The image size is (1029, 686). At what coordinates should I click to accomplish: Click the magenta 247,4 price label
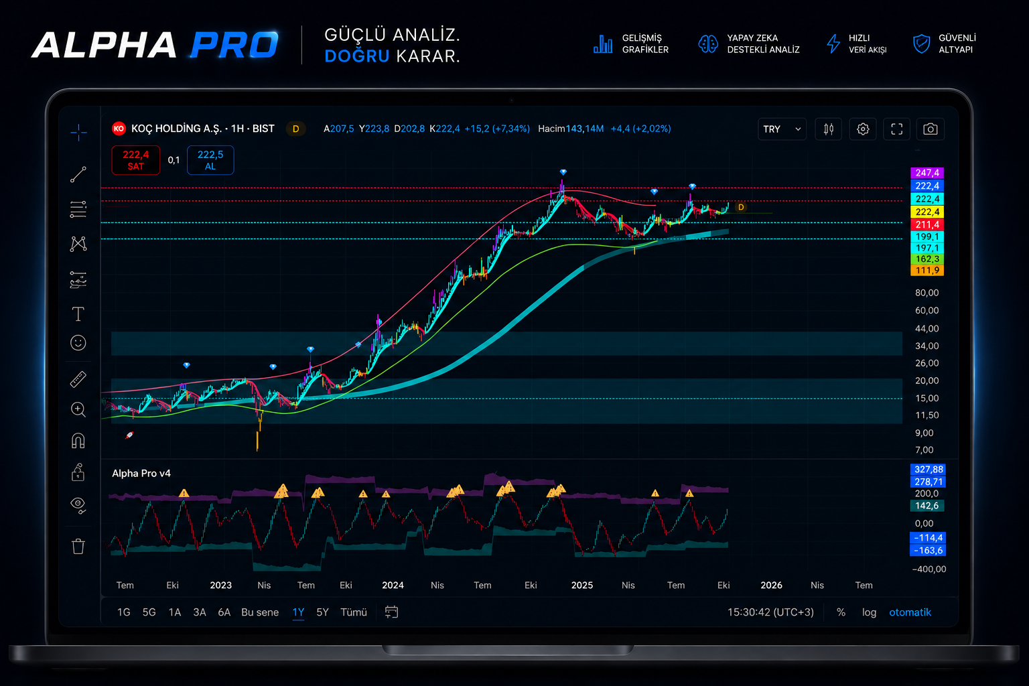tap(928, 173)
